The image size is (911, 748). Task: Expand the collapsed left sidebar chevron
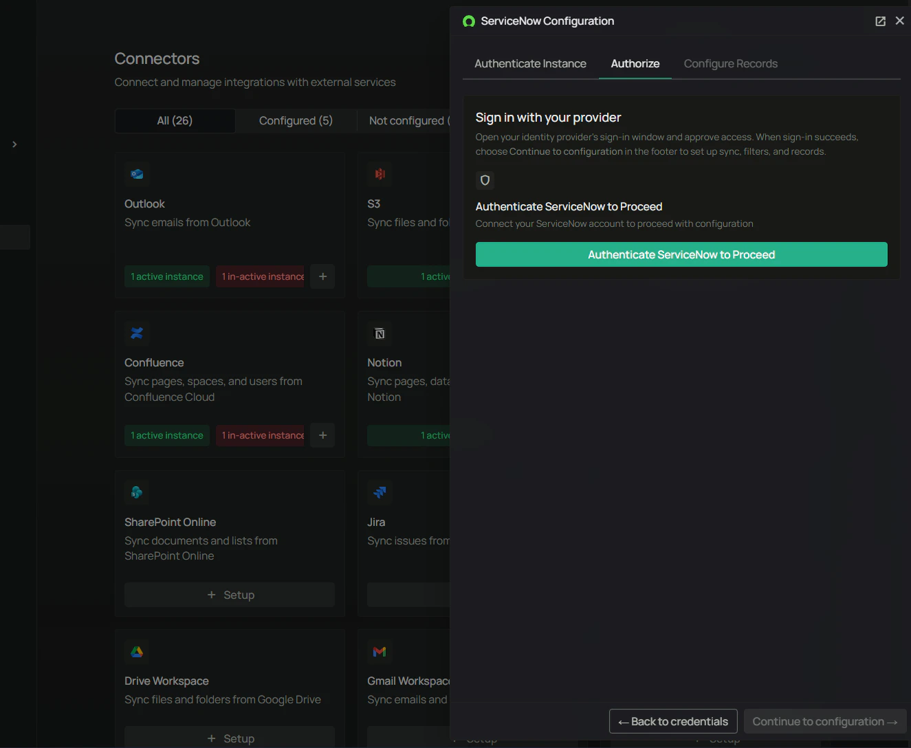click(14, 144)
